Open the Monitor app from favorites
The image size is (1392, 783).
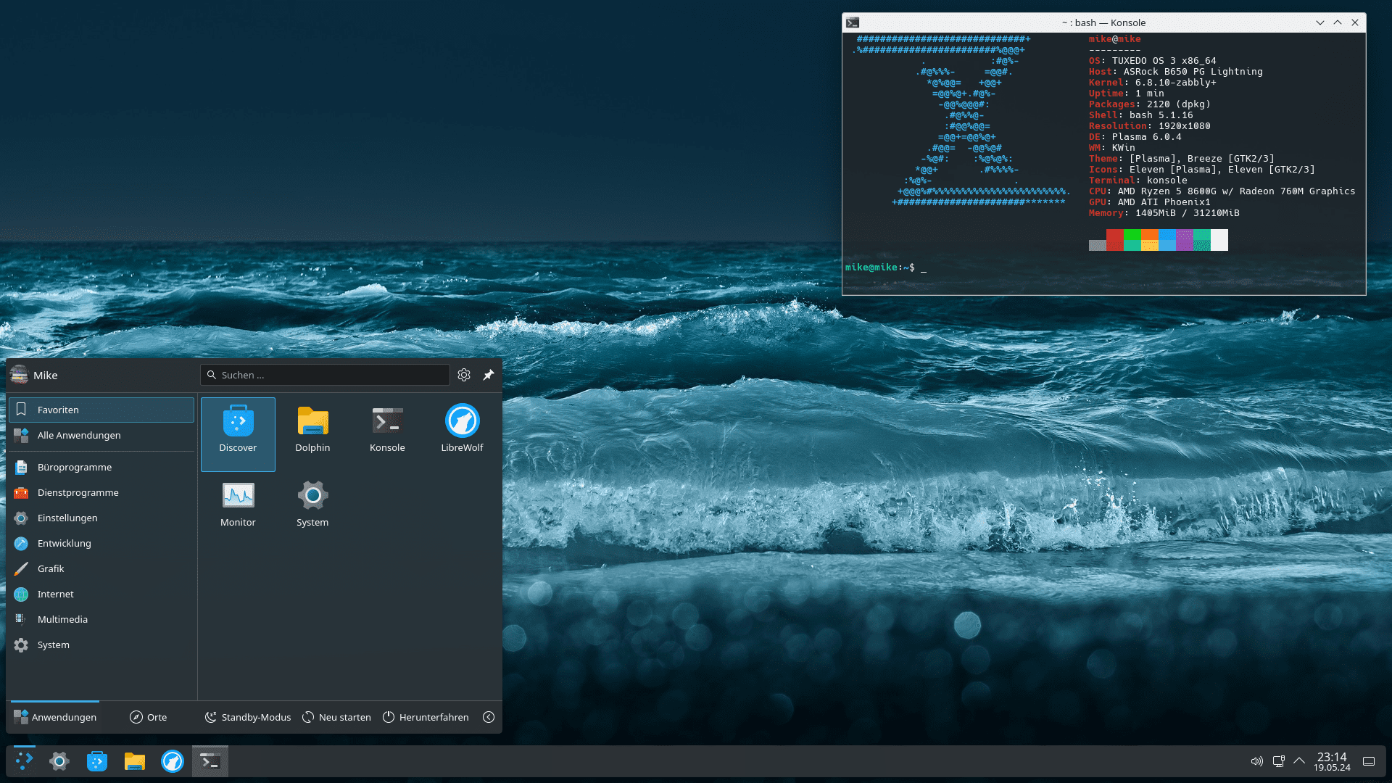pyautogui.click(x=238, y=508)
